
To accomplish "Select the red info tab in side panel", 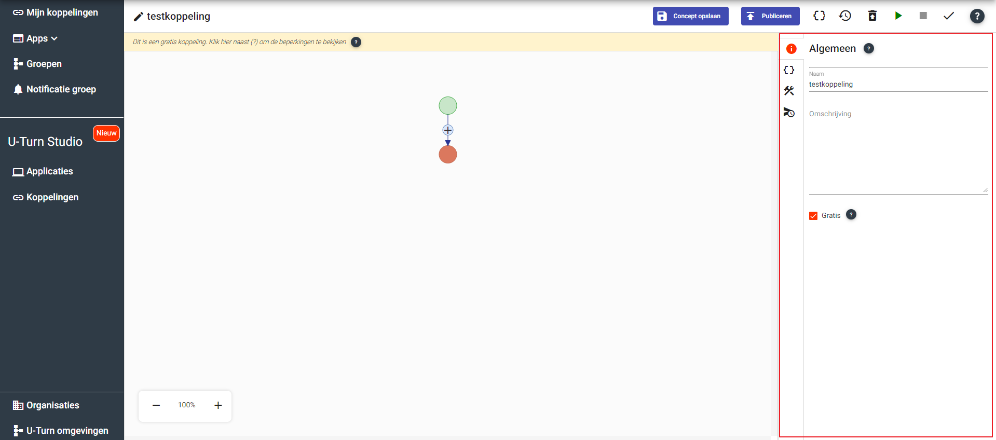I will [x=791, y=49].
